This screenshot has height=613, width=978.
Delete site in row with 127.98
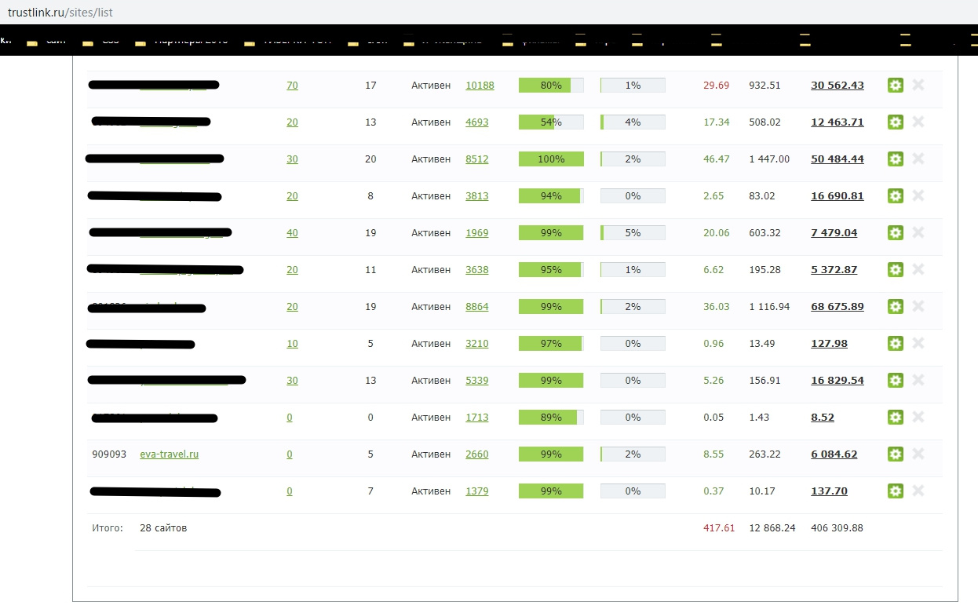918,343
